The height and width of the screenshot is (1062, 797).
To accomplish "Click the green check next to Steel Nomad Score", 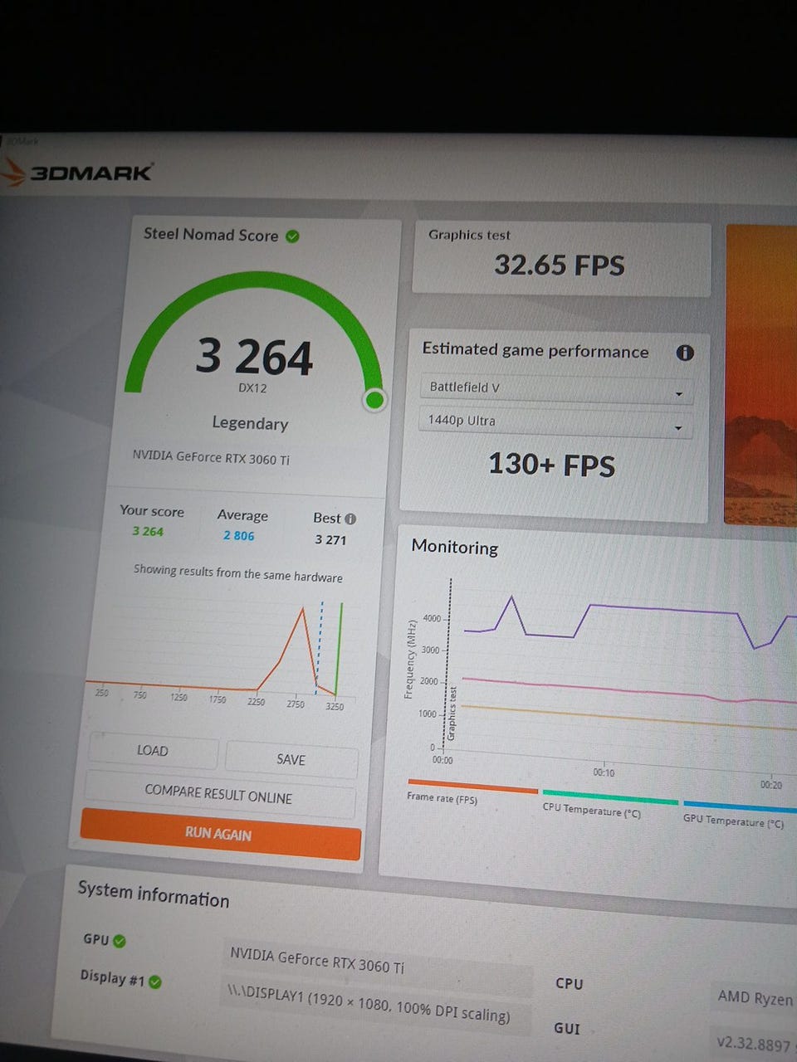I will pyautogui.click(x=292, y=236).
